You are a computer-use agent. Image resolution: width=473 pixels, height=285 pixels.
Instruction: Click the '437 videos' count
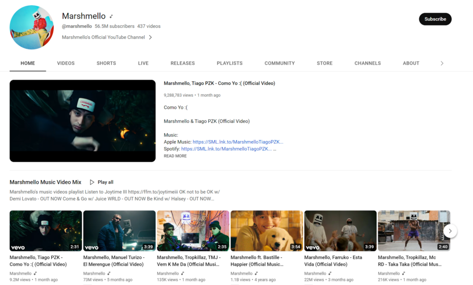point(149,26)
